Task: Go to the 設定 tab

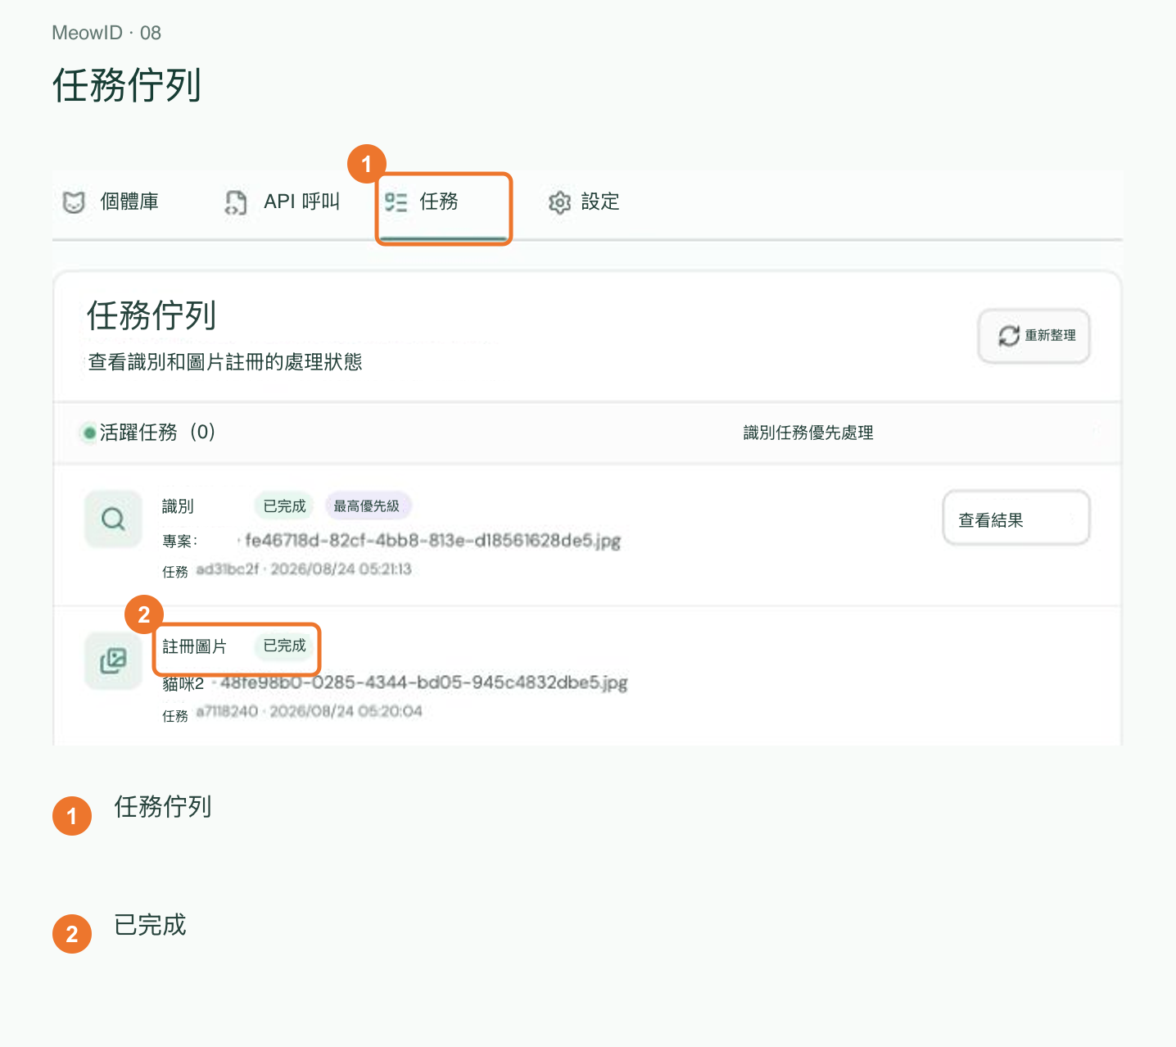Action: click(584, 202)
